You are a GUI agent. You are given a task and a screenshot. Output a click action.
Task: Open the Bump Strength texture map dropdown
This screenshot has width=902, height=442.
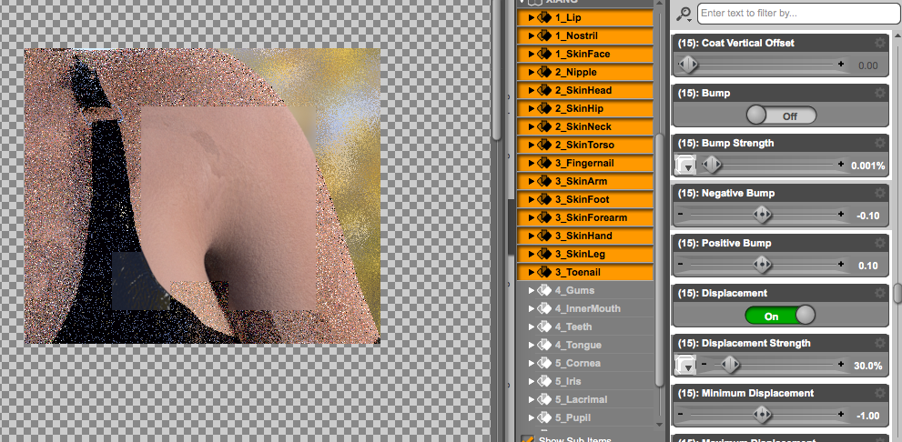pos(685,166)
